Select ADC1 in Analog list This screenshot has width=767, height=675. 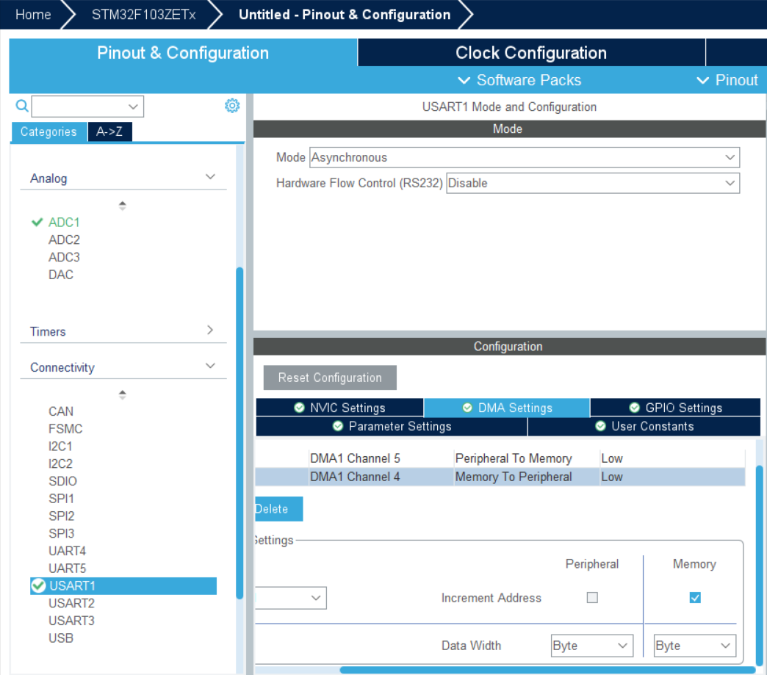(64, 223)
